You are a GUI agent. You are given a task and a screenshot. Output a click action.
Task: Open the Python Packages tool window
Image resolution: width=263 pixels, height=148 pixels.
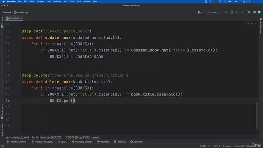tap(42, 142)
